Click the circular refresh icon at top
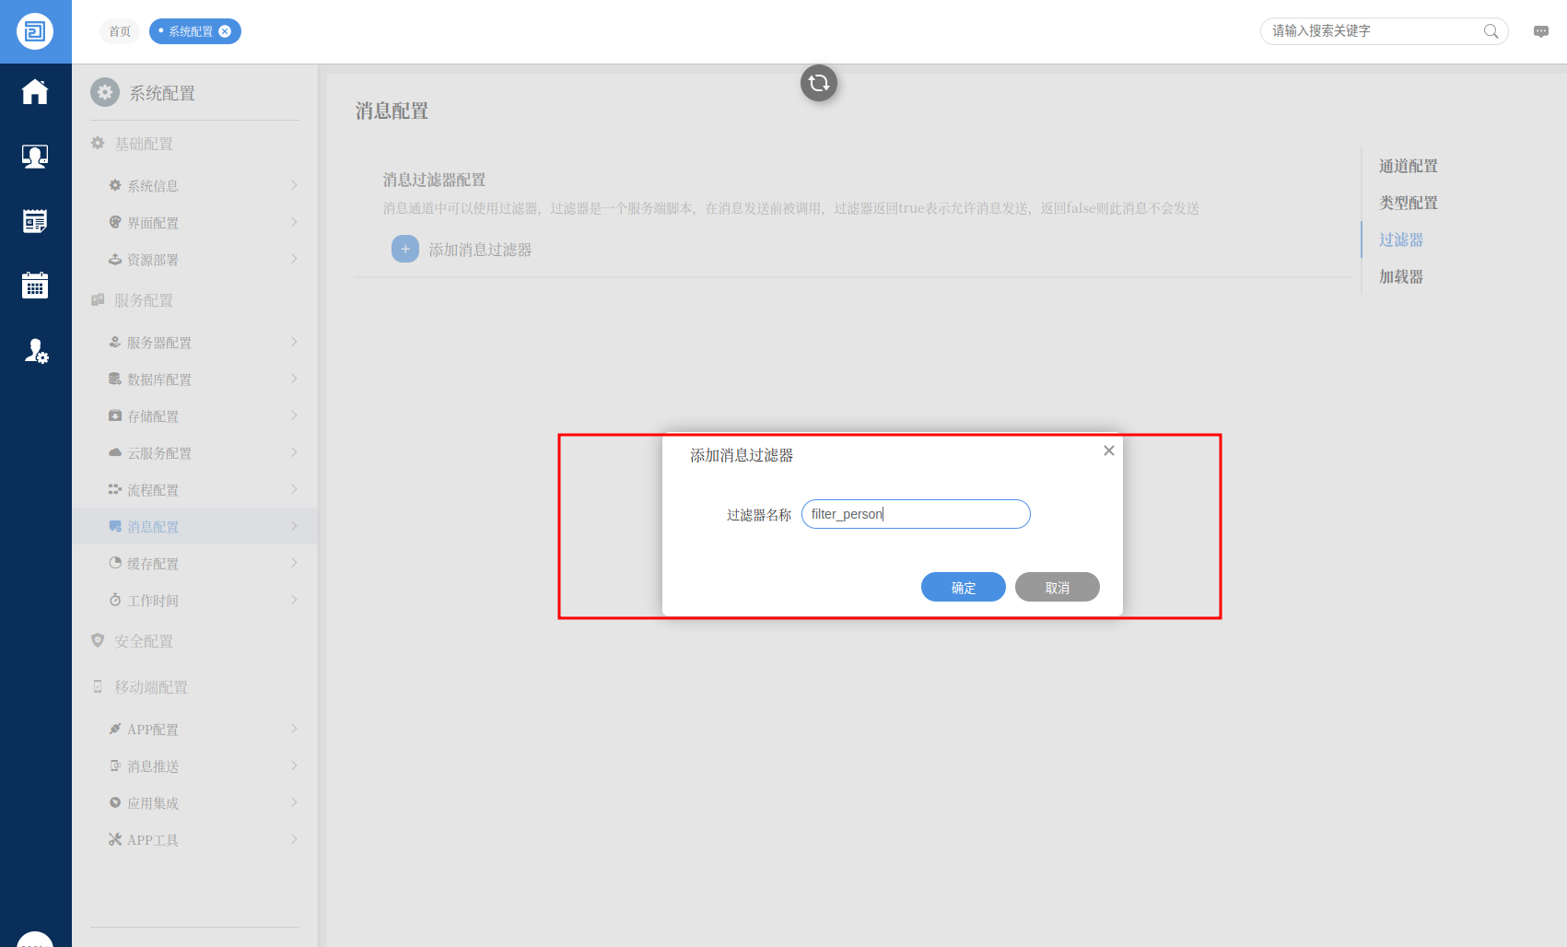 tap(818, 83)
